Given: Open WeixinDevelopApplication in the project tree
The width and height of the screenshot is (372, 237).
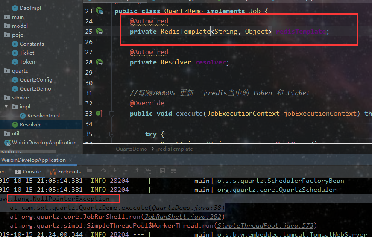Looking at the screenshot, I should point(44,143).
